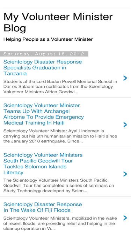Click chevron arrow beside the Solomon Islands literacy post
This screenshot has height=234, width=131.
click(x=125, y=174)
